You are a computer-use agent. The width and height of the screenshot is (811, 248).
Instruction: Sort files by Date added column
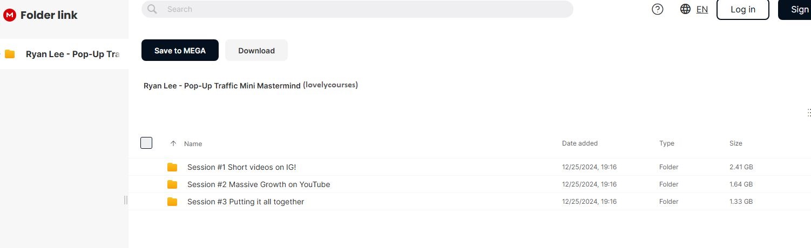click(579, 143)
